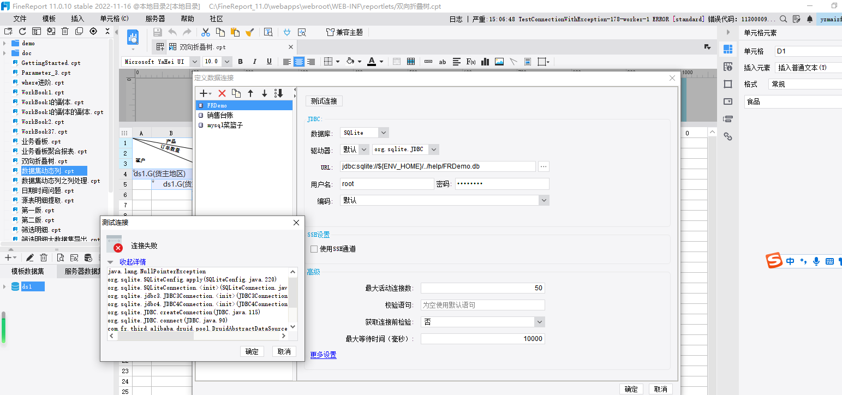Screen dimensions: 842x395
Task: Click the 密码 password field
Action: 502,184
